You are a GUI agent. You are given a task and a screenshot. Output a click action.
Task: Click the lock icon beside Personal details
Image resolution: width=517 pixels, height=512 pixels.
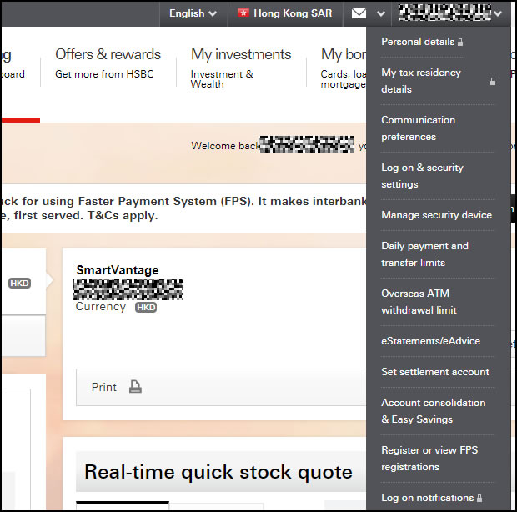(x=460, y=42)
